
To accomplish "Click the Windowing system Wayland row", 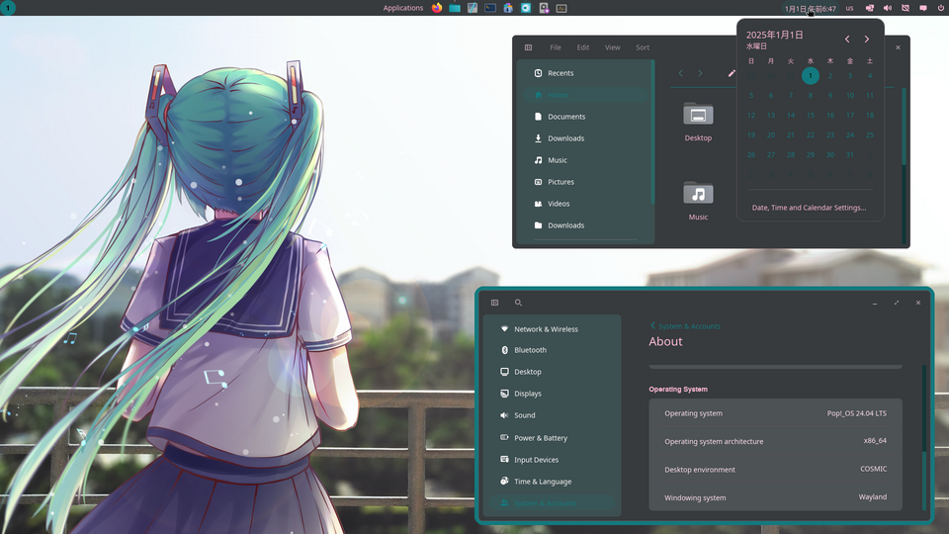I will (775, 497).
